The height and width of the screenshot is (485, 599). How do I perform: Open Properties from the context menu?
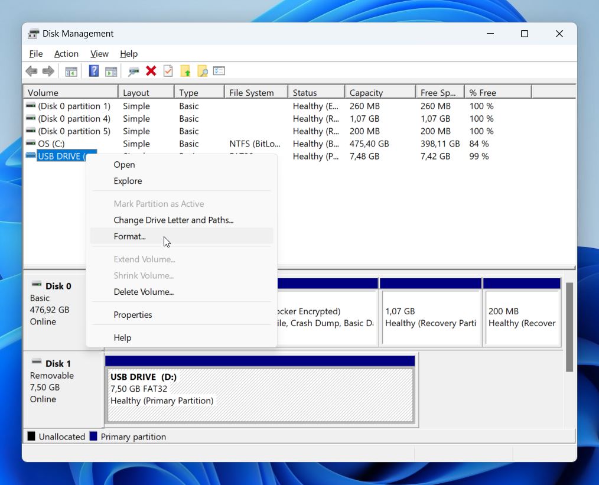181,315
